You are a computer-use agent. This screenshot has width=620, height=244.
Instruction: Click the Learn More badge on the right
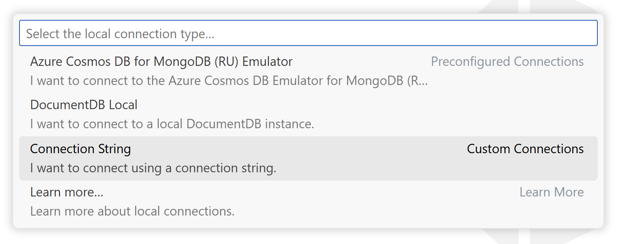coord(552,192)
